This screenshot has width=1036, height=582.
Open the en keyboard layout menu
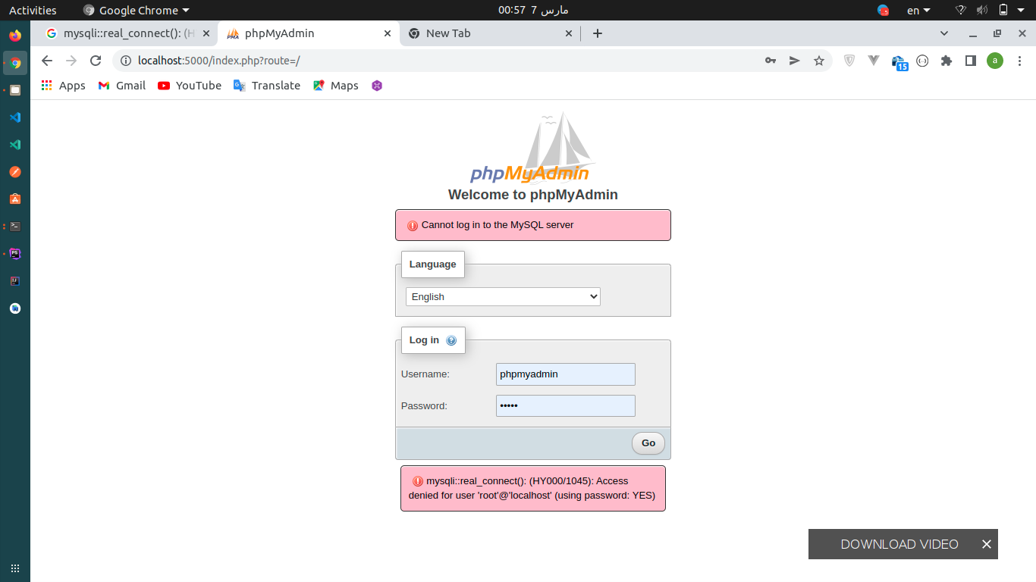pos(918,10)
